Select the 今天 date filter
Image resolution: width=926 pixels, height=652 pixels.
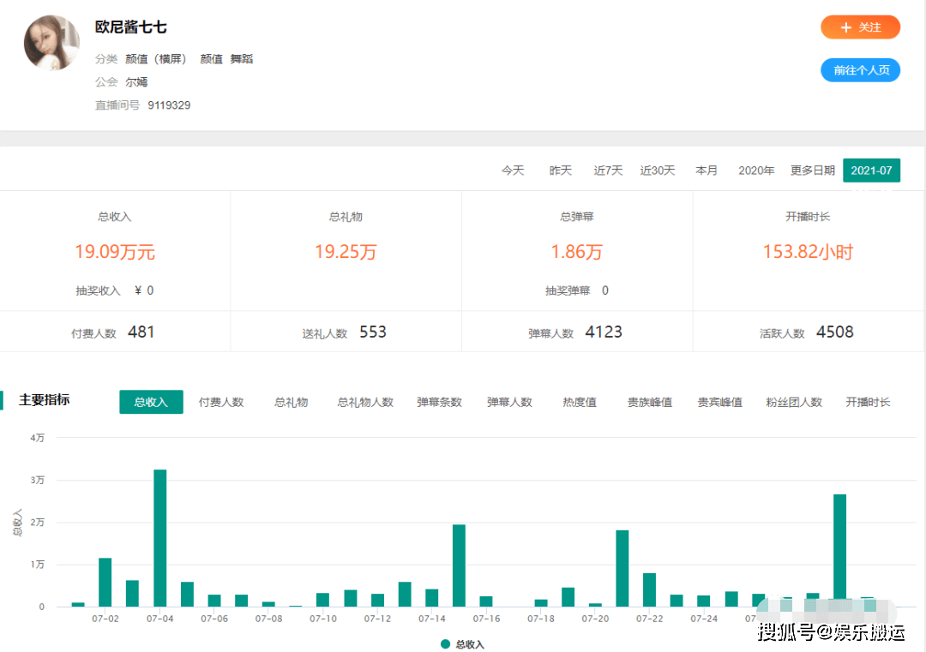pos(513,170)
